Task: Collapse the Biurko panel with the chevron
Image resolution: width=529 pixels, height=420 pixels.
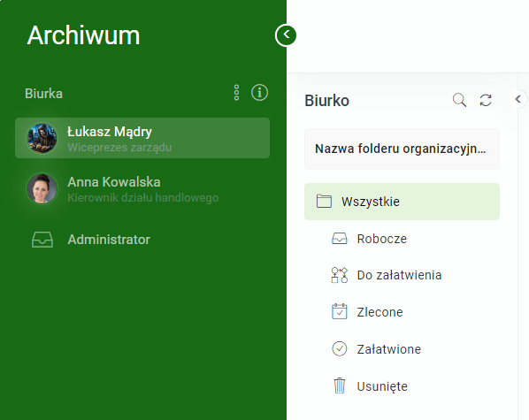Action: (x=518, y=99)
